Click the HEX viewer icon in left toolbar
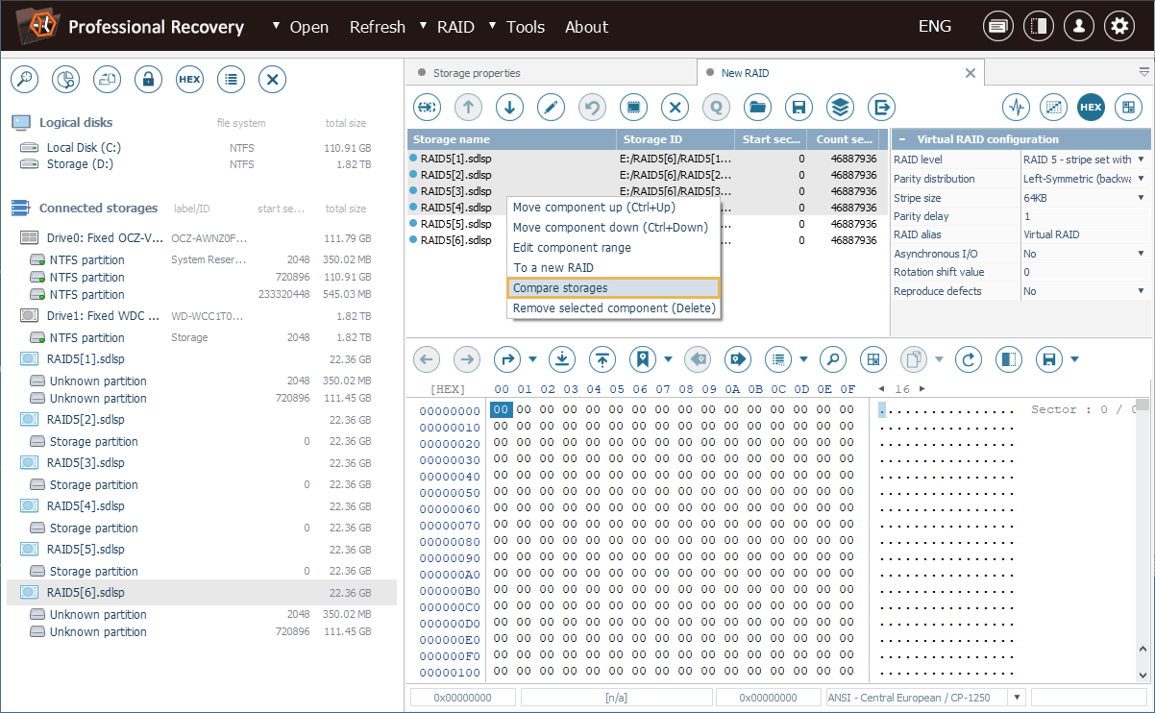This screenshot has height=713, width=1155. point(189,80)
